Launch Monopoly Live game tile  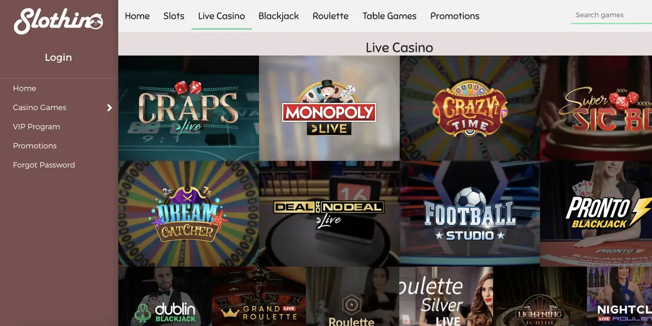(x=329, y=108)
